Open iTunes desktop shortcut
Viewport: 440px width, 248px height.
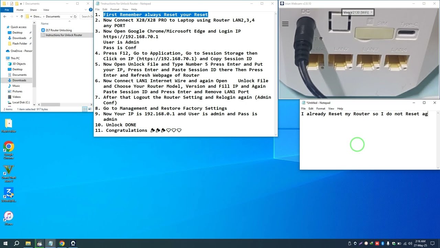click(x=9, y=218)
